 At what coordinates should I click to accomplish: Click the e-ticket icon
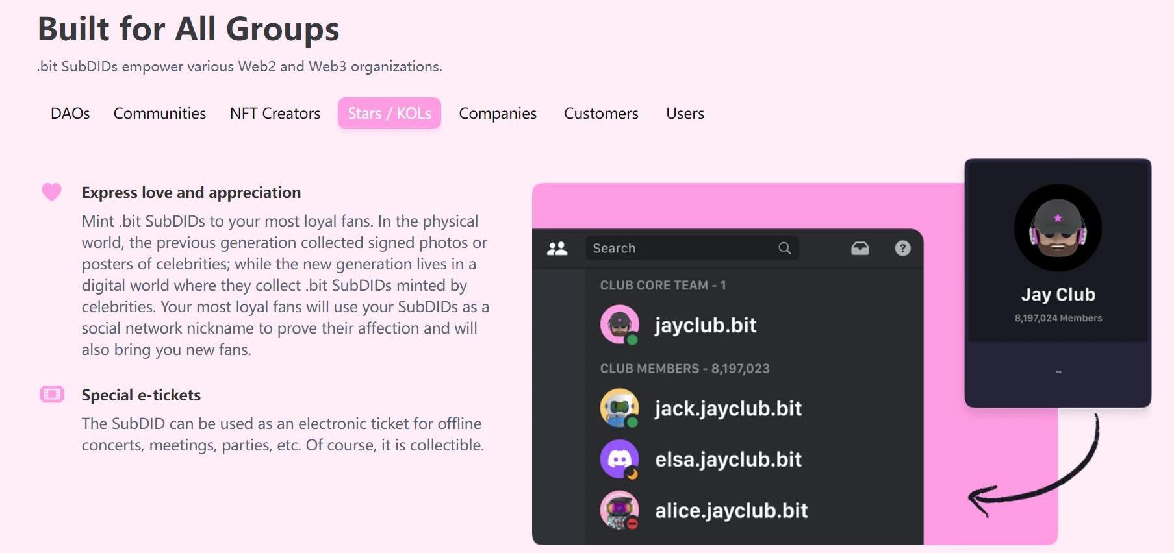pos(51,395)
